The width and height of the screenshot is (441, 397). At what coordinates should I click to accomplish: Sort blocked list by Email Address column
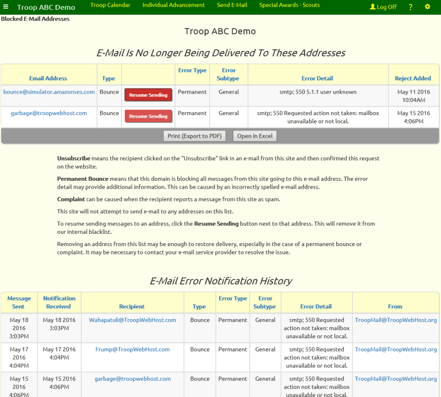(48, 78)
